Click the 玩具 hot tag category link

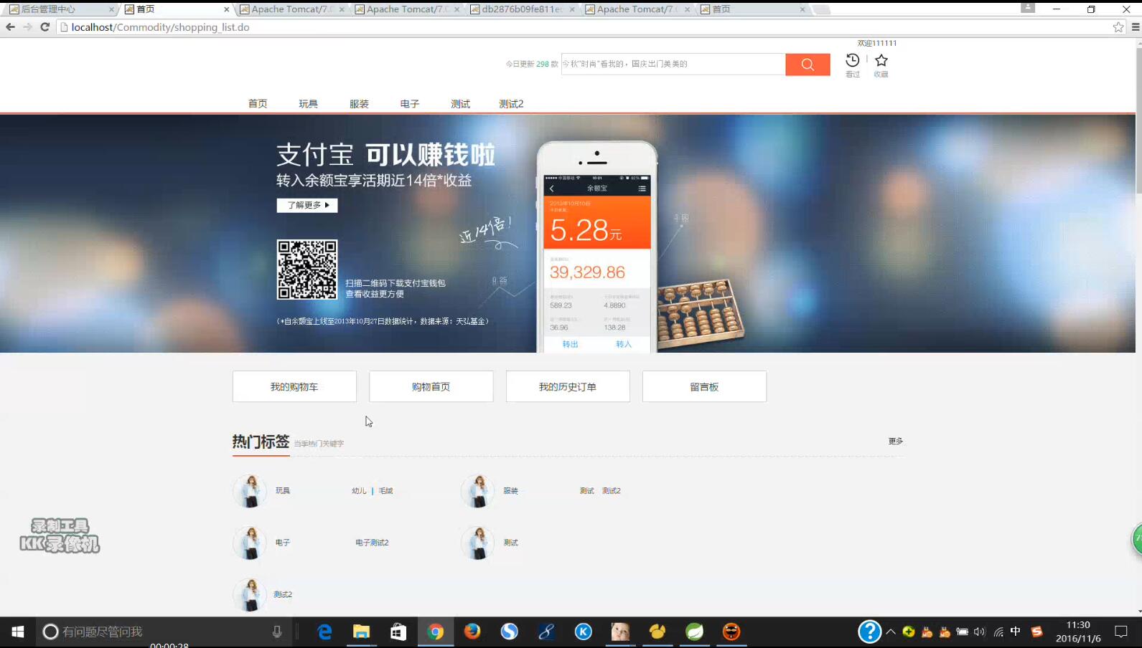pos(283,491)
